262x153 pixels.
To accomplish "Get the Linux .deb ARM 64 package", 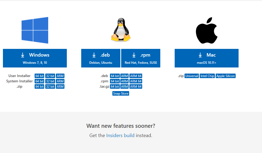I will tap(136, 76).
